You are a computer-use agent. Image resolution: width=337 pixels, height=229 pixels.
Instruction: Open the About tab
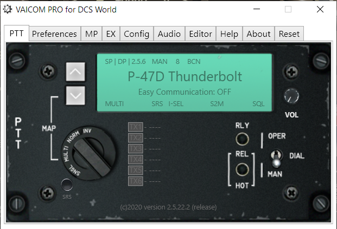click(258, 34)
